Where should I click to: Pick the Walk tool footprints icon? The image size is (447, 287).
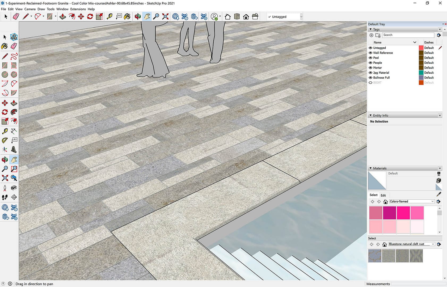pyautogui.click(x=5, y=197)
